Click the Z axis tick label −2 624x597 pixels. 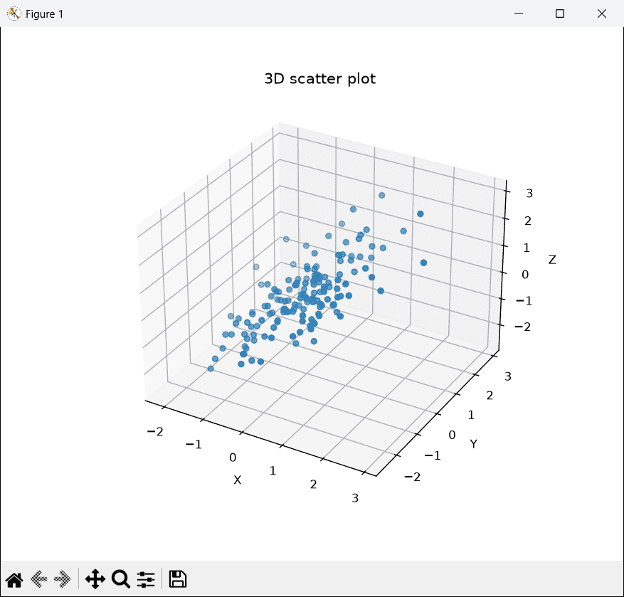pos(522,327)
